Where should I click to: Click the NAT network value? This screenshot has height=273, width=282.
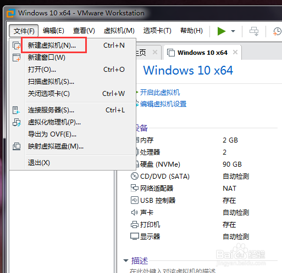pos(229,189)
